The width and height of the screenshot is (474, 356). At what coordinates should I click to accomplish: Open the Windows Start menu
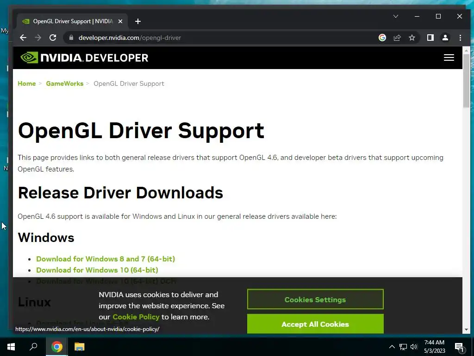click(11, 347)
